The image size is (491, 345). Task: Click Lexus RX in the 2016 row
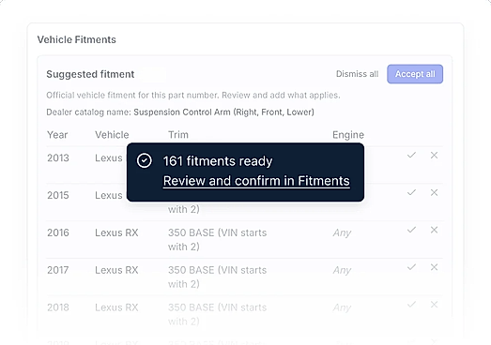pos(116,232)
